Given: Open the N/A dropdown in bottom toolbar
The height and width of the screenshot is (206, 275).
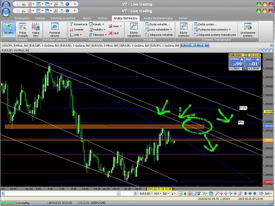Looking at the screenshot, I should tap(268, 194).
